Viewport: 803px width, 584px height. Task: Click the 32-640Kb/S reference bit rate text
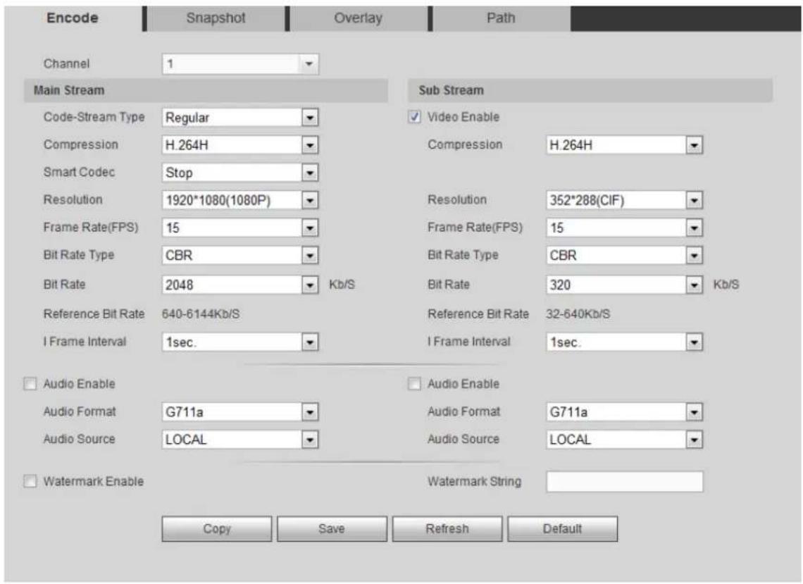(578, 314)
